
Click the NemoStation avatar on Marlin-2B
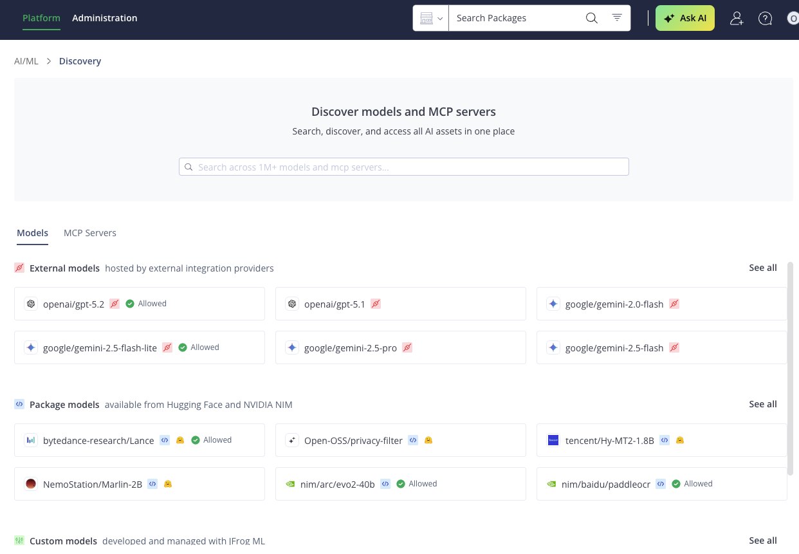click(30, 484)
